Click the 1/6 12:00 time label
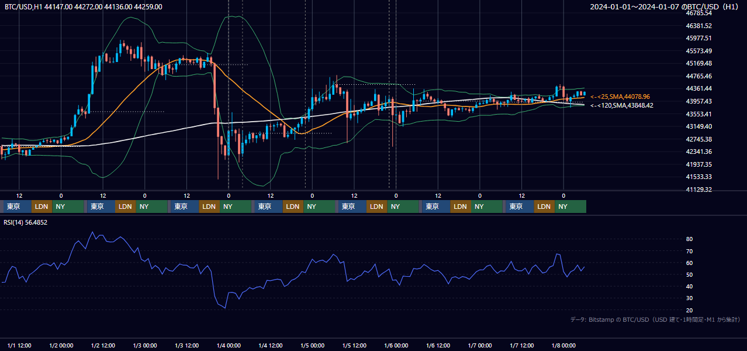The height and width of the screenshot is (351, 747). (x=438, y=345)
